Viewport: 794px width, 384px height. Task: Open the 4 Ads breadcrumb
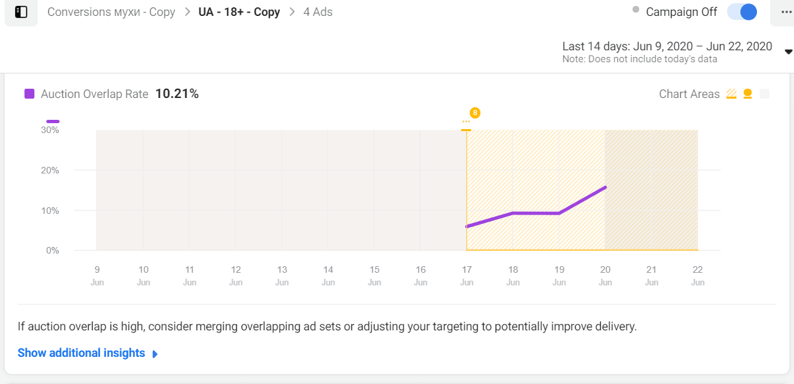318,12
